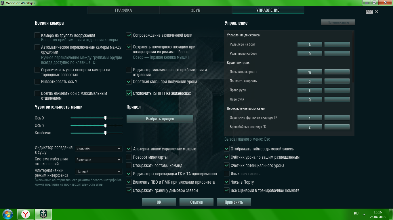393x220 pixels.
Task: Toggle Сохранять последнюю позицию checkbox
Action: click(x=129, y=47)
